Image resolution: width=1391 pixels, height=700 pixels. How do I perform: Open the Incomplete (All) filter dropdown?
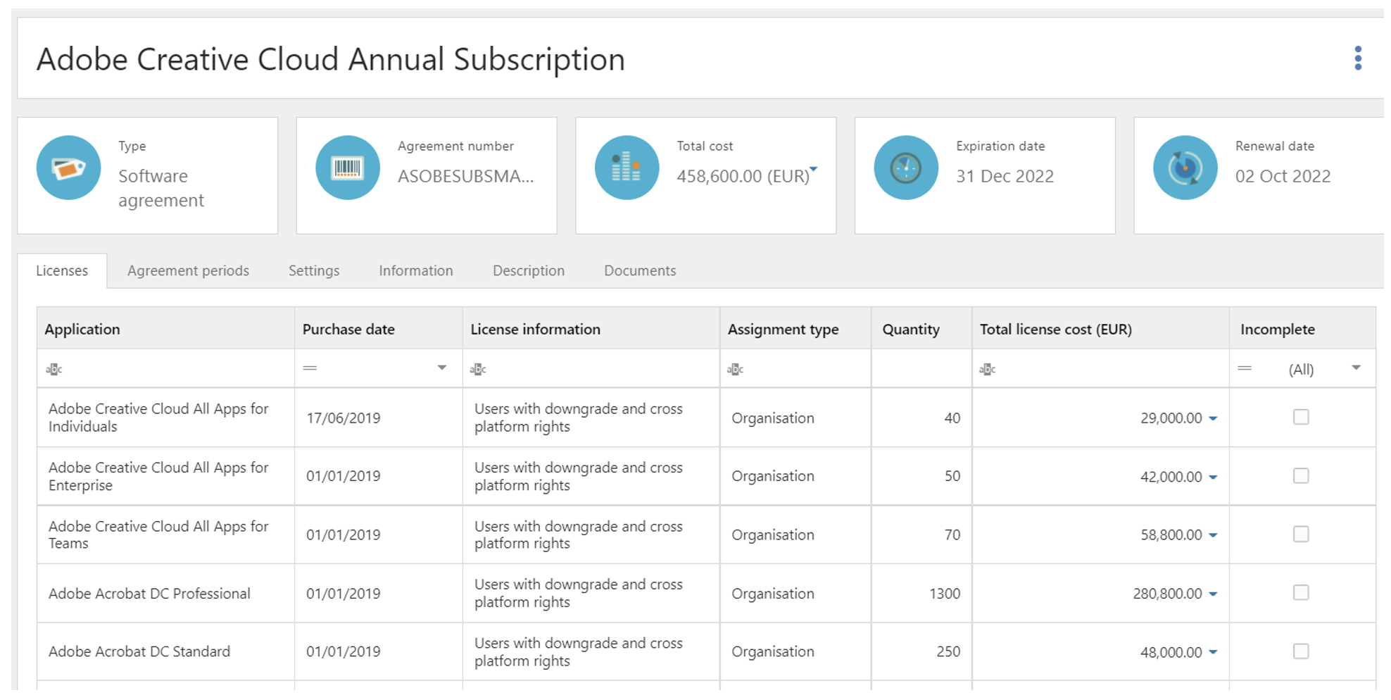(1356, 368)
